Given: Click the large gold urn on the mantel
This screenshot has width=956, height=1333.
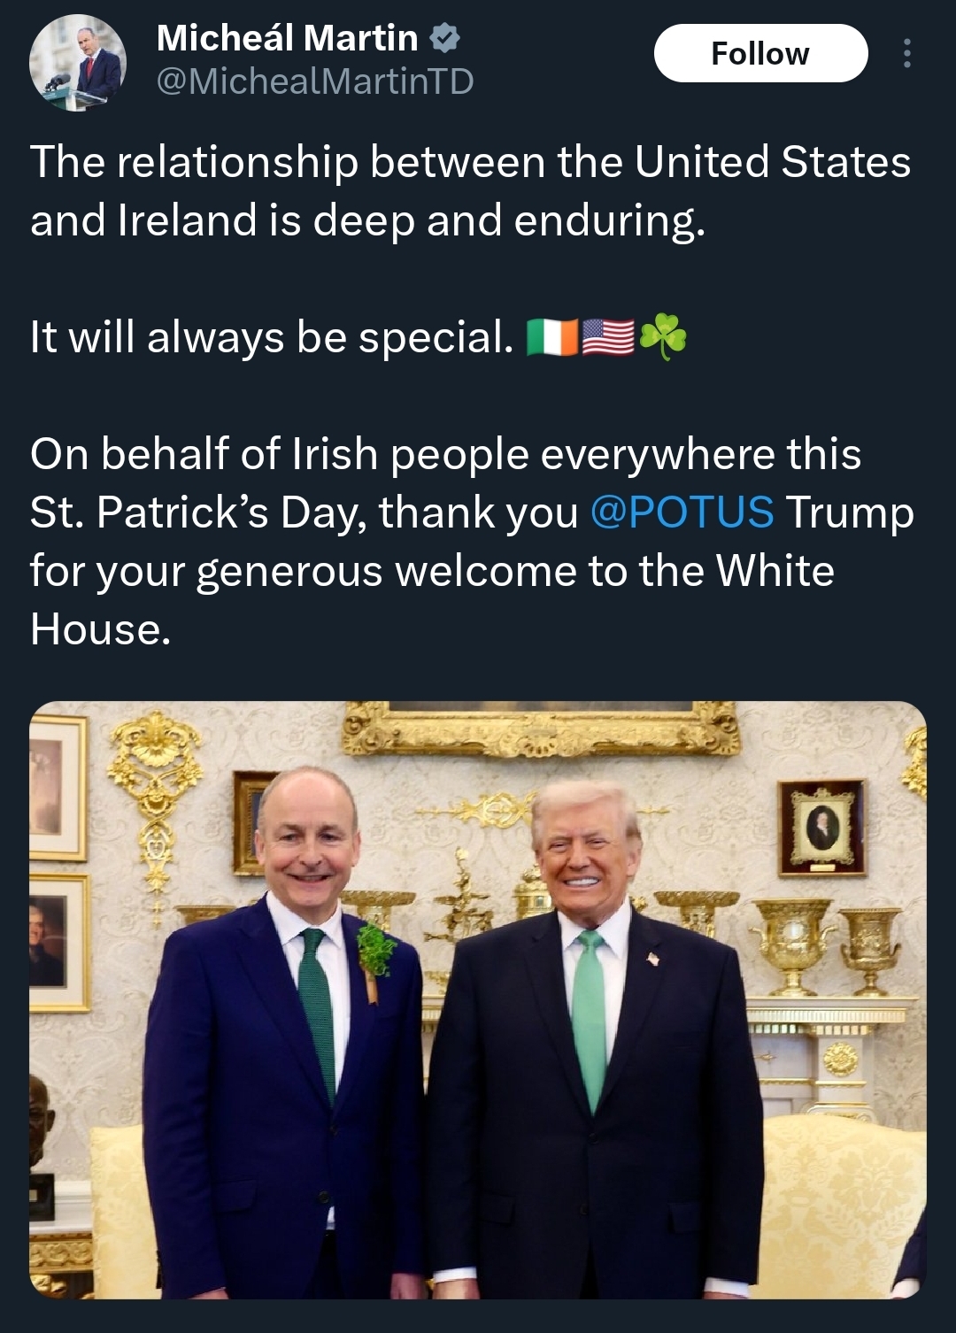Looking at the screenshot, I should click(x=792, y=944).
